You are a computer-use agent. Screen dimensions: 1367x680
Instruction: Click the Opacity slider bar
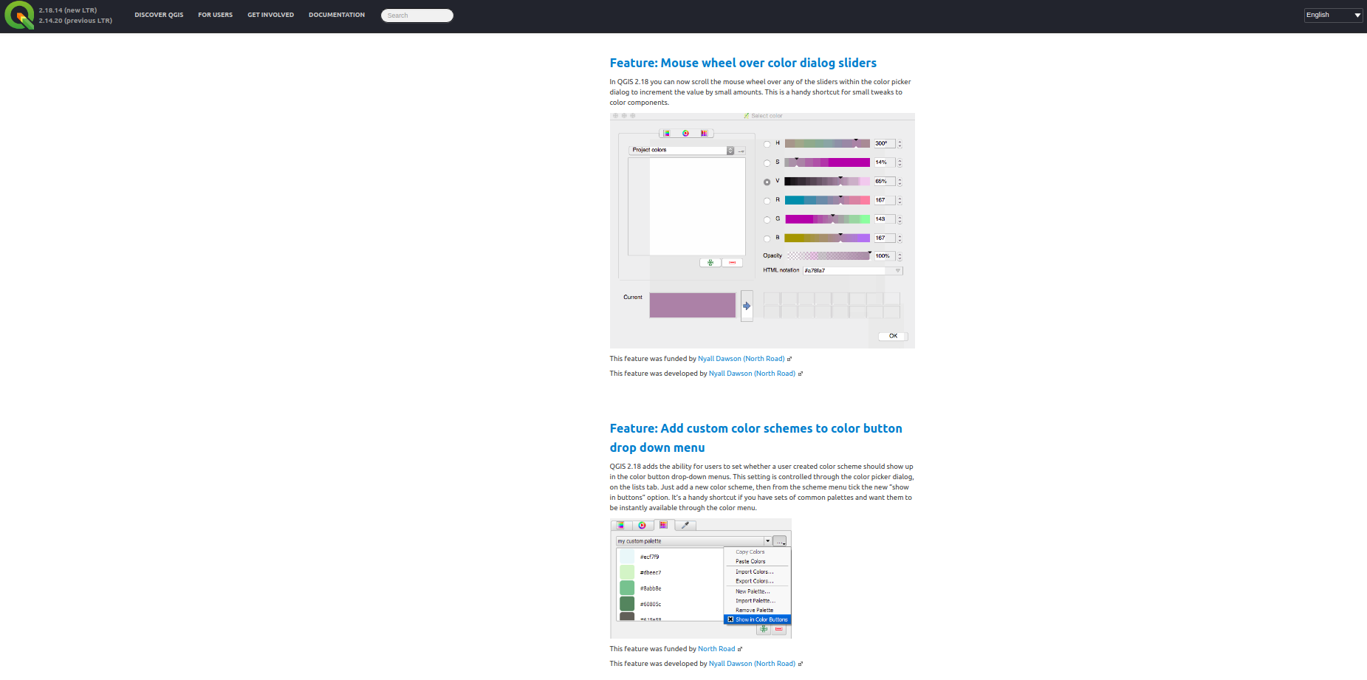[829, 256]
